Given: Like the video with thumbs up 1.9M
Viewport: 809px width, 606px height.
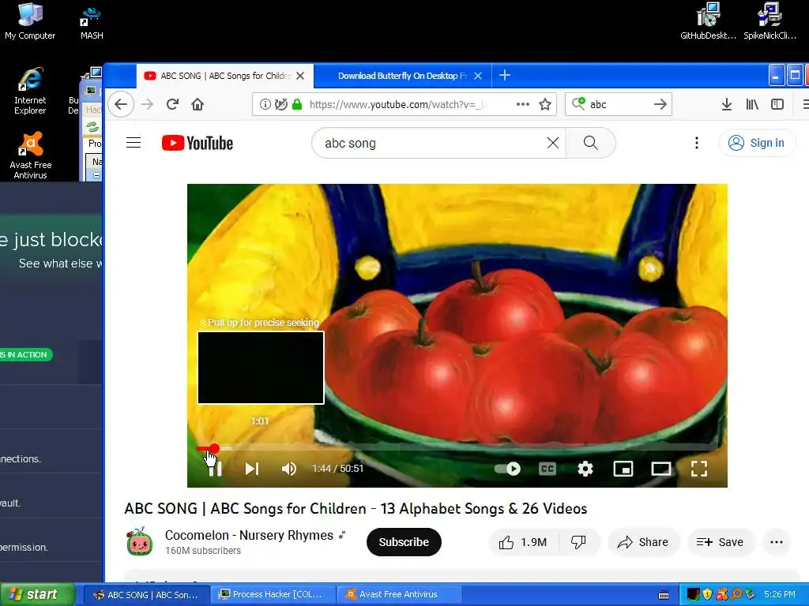Looking at the screenshot, I should [523, 542].
